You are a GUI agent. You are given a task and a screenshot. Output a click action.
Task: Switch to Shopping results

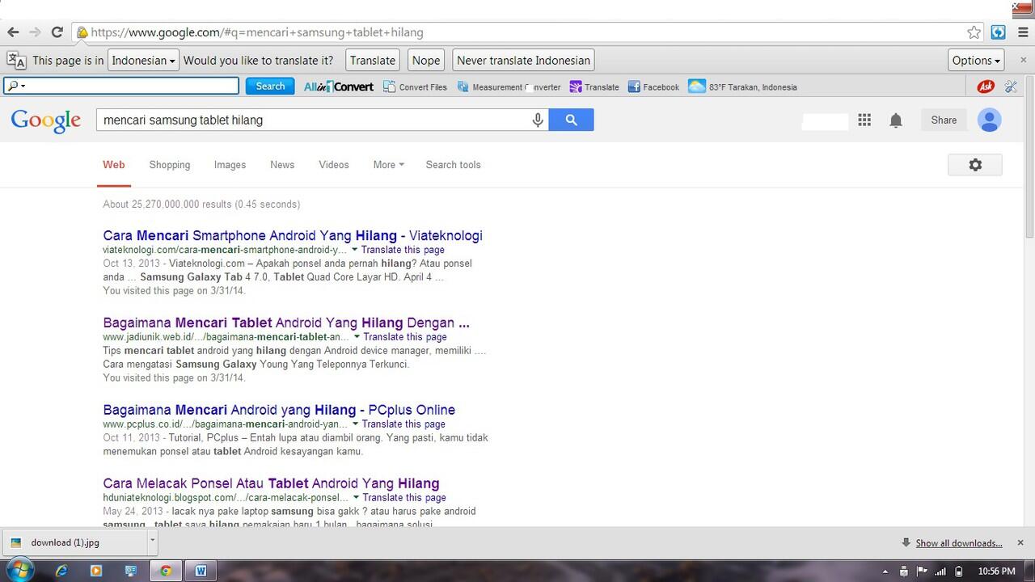pyautogui.click(x=170, y=164)
